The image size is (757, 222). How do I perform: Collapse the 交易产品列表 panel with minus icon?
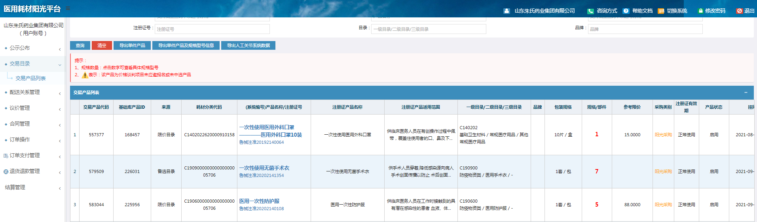746,92
